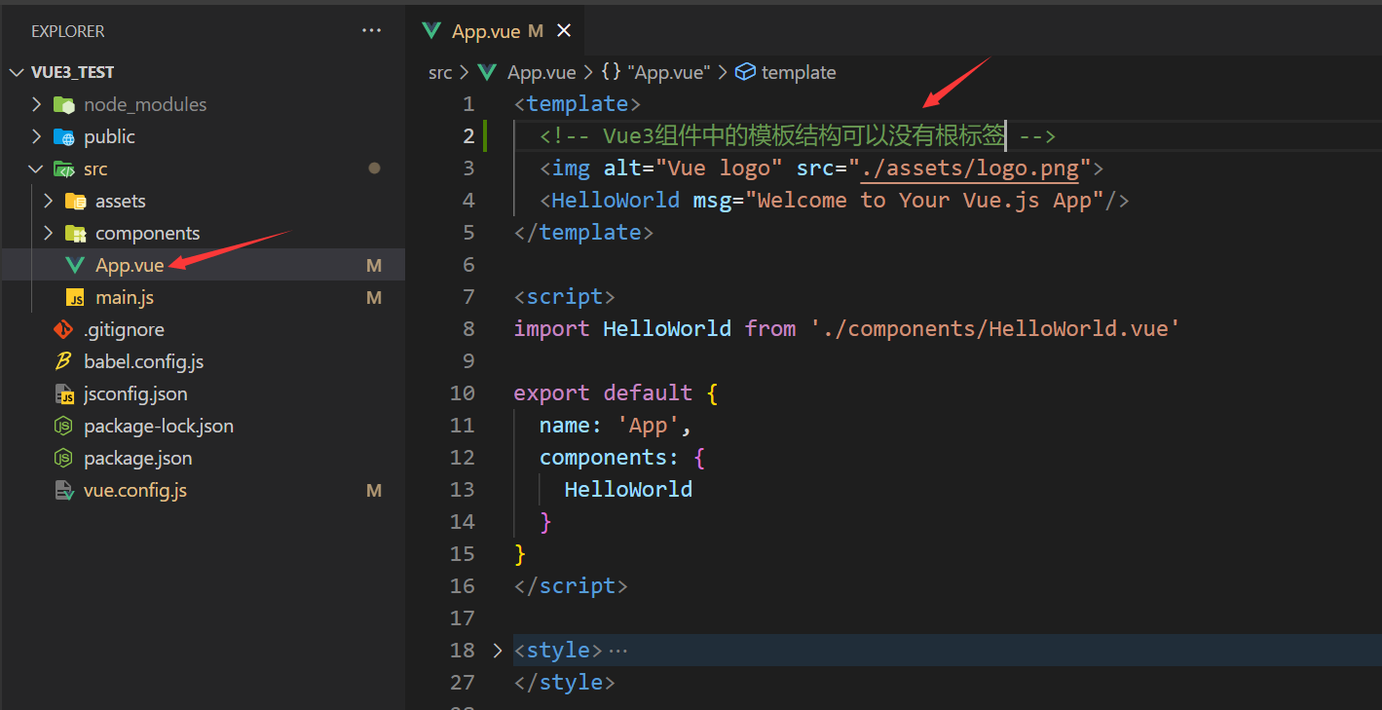Open main.js in the file explorer
Viewport: 1382px width, 710px height.
point(125,297)
